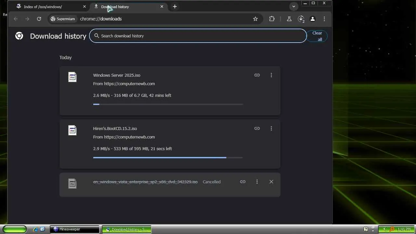Launch Internet Explorer from the quick launch
Image resolution: width=416 pixels, height=234 pixels.
click(x=35, y=229)
